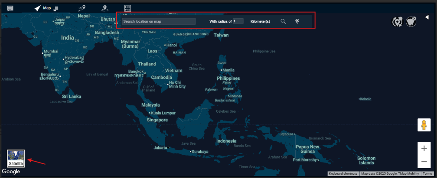This screenshot has width=437, height=178.
Task: Collapse the side panel white triangle arrow
Action: pyautogui.click(x=427, y=17)
